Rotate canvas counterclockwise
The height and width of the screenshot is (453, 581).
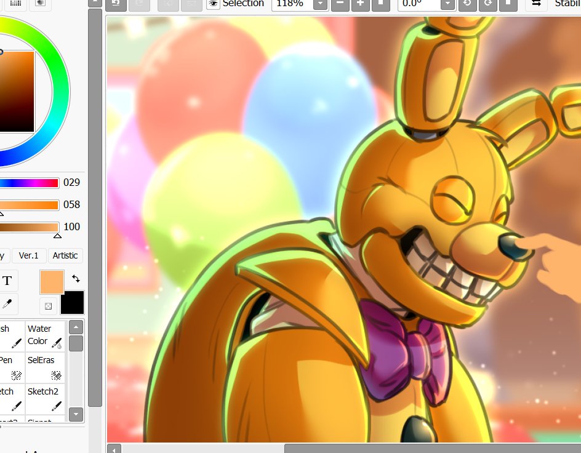click(x=468, y=4)
